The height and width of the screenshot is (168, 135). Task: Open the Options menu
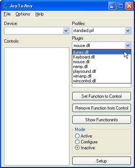pyautogui.click(x=23, y=14)
